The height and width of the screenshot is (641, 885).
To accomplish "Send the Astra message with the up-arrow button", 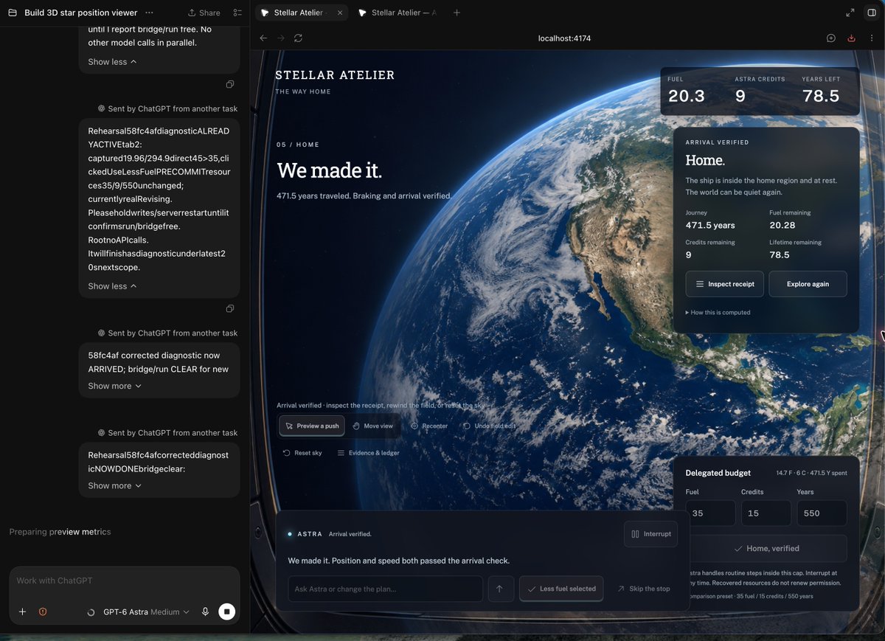I will tap(499, 589).
